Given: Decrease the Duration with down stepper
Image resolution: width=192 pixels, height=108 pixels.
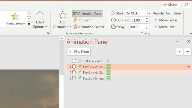Looking at the screenshot, I should [147, 22].
